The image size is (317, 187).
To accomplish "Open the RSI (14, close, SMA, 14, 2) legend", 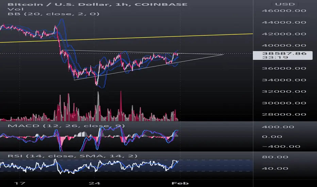I will point(72,156).
